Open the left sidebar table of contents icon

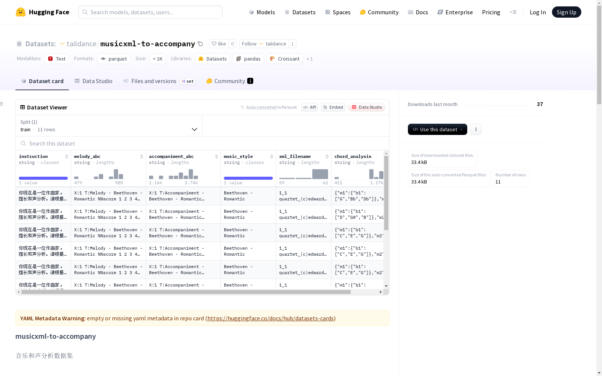point(2,104)
